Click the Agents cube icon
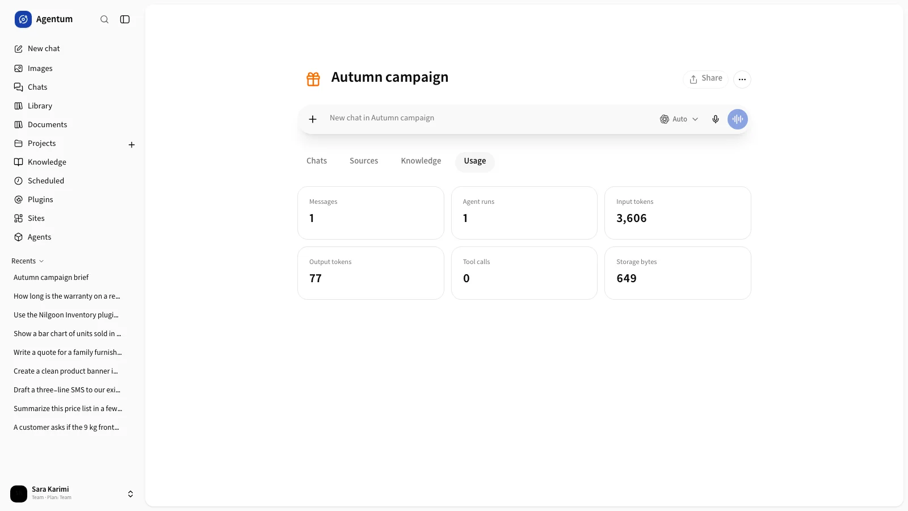Image resolution: width=908 pixels, height=511 pixels. (x=19, y=237)
